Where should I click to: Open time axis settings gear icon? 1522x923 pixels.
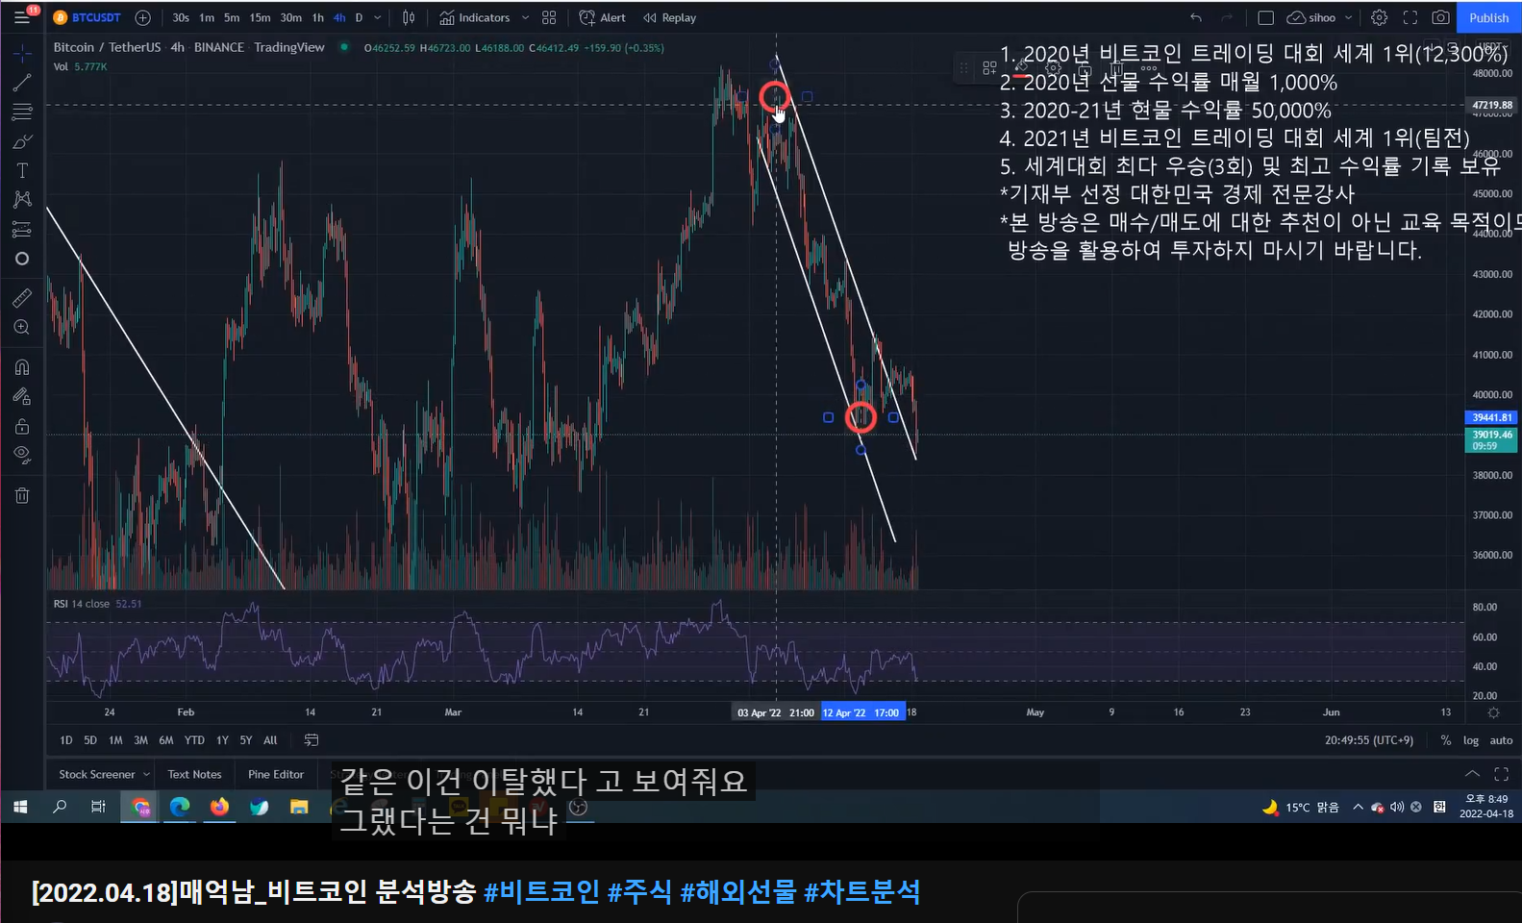coord(1493,712)
